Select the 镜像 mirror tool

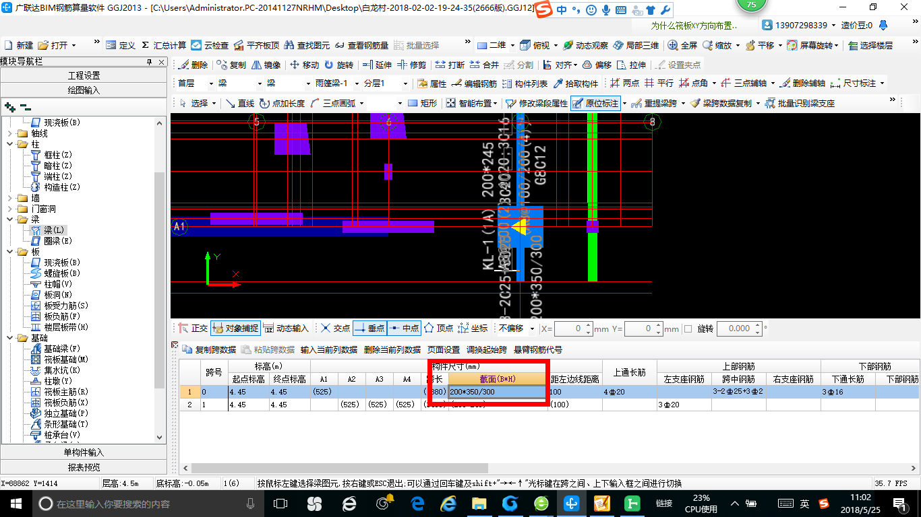coord(266,65)
